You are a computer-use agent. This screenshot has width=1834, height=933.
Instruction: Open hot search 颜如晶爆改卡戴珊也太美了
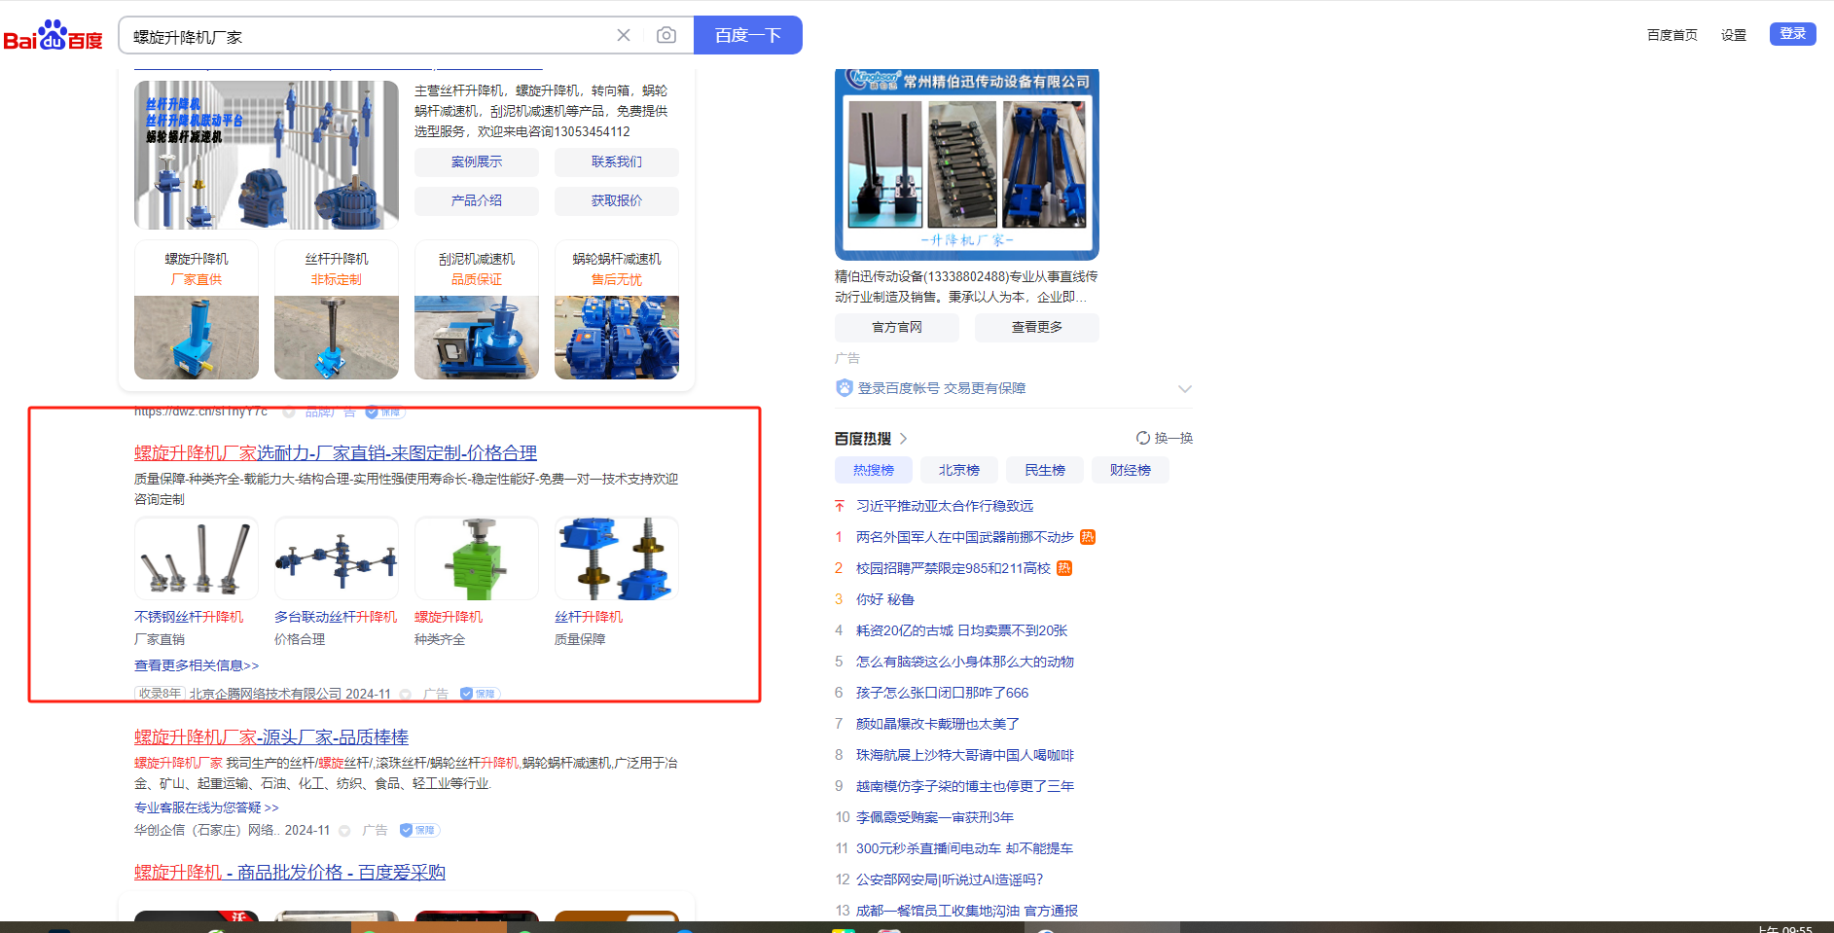[938, 724]
